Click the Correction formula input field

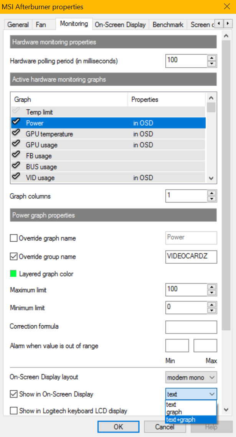coord(191,327)
